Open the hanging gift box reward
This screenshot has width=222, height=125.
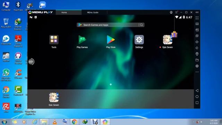174,34
